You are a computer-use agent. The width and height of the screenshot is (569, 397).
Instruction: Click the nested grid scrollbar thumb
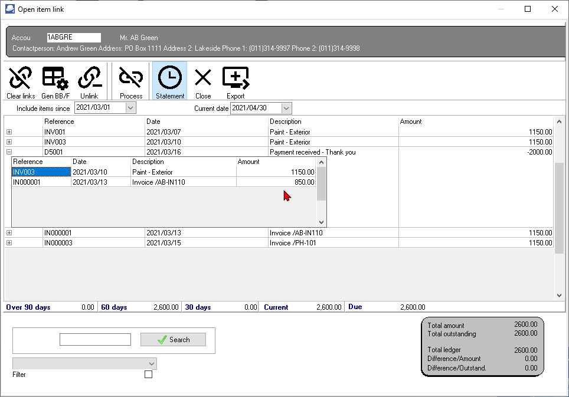coord(321,184)
